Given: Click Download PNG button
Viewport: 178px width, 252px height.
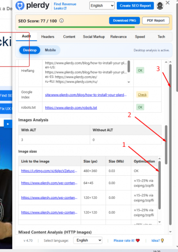Looking at the screenshot, I should 124,21.
